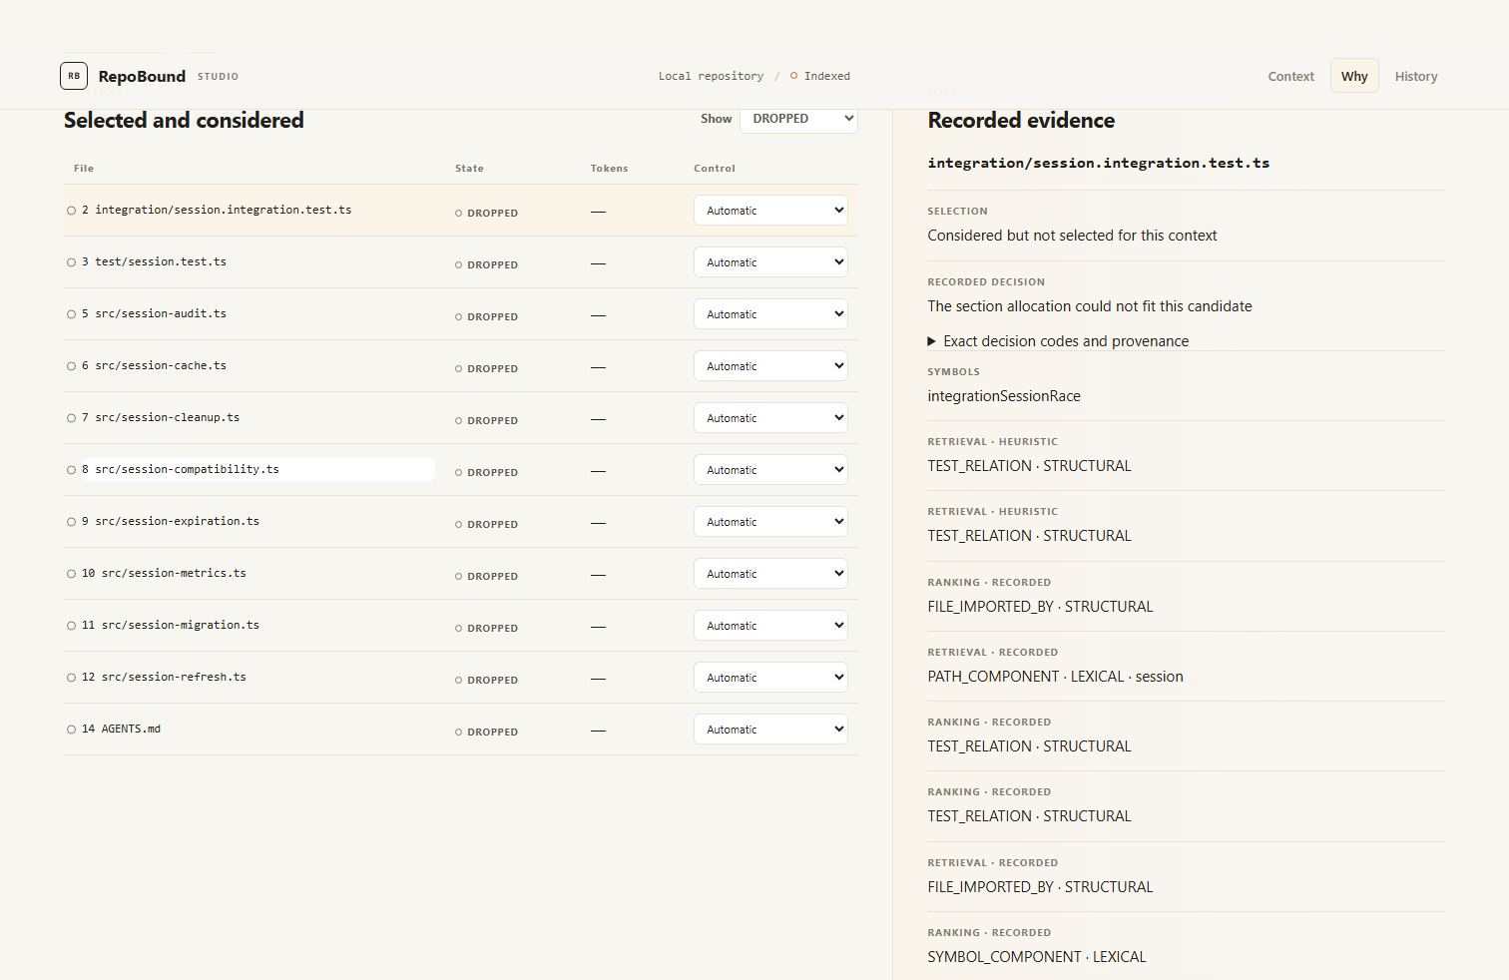This screenshot has height=980, width=1509.
Task: Open the History tab
Action: [x=1416, y=76]
